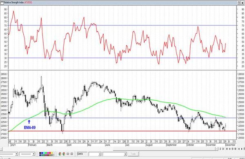Click the vertical up-down arrow zoom icon
Screen dimensions: 245x159
pos(227,149)
